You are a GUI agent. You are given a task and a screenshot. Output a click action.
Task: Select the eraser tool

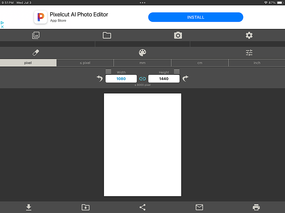click(36, 53)
